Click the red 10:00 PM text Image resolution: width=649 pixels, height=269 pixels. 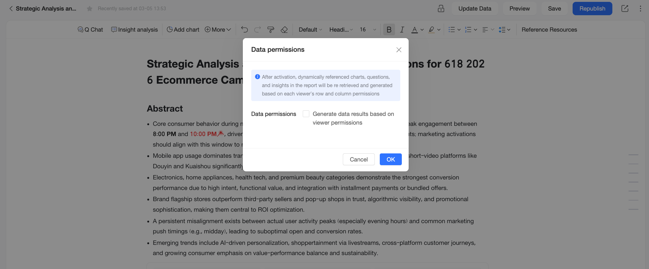[x=203, y=134]
